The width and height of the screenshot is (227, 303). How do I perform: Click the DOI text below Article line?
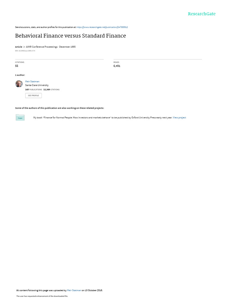pyautogui.click(x=25, y=51)
